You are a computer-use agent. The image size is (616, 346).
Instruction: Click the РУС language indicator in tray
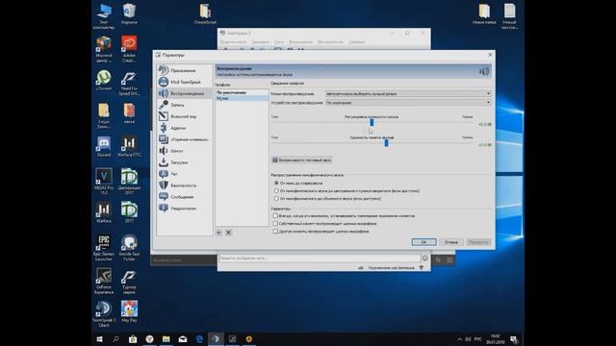point(478,339)
